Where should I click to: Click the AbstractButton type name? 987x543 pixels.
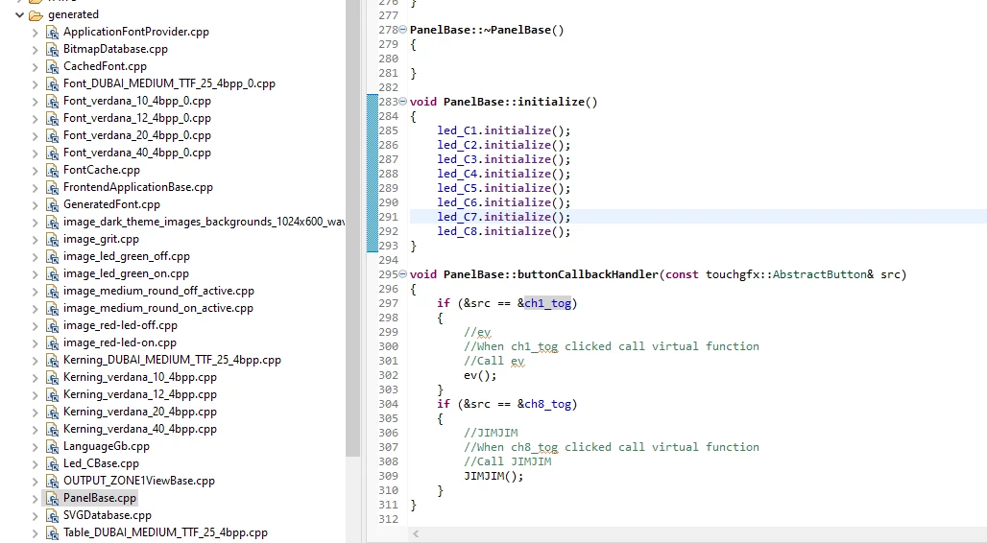pos(820,274)
